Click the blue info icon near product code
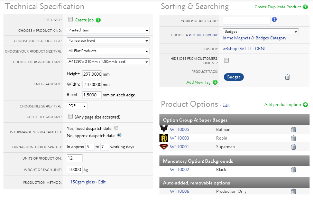This screenshot has width=313, height=200. tap(274, 20)
